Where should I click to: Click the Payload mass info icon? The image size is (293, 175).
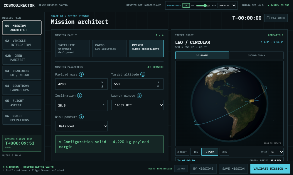(x=81, y=74)
